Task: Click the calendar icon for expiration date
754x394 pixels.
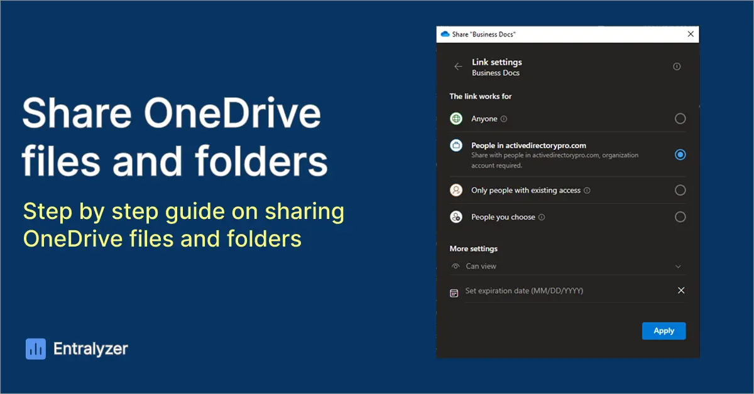Action: tap(454, 292)
